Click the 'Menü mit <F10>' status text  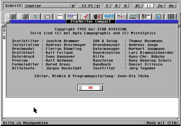point(162,123)
